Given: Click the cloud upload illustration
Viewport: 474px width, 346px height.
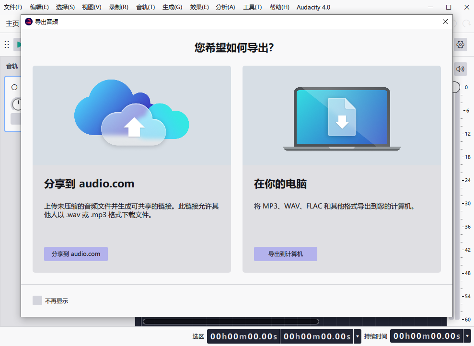Looking at the screenshot, I should coord(131,113).
